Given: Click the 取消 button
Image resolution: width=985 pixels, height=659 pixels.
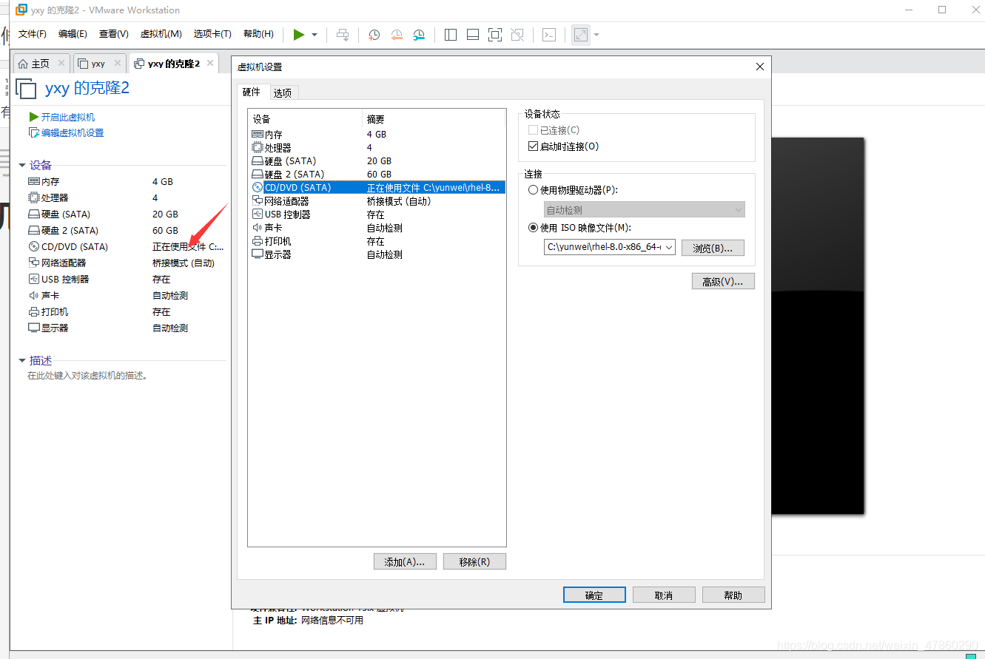Looking at the screenshot, I should (664, 595).
